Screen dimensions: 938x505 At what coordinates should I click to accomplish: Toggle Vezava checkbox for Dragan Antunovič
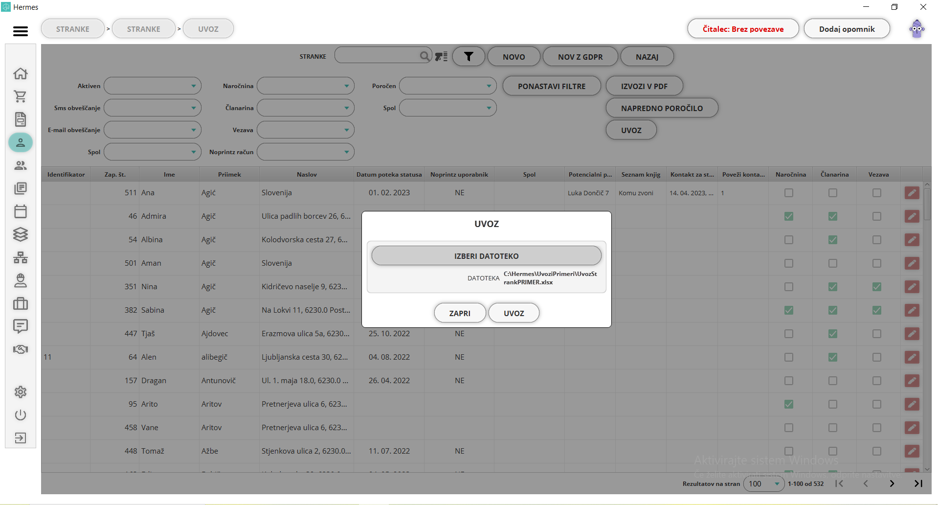[x=877, y=381]
